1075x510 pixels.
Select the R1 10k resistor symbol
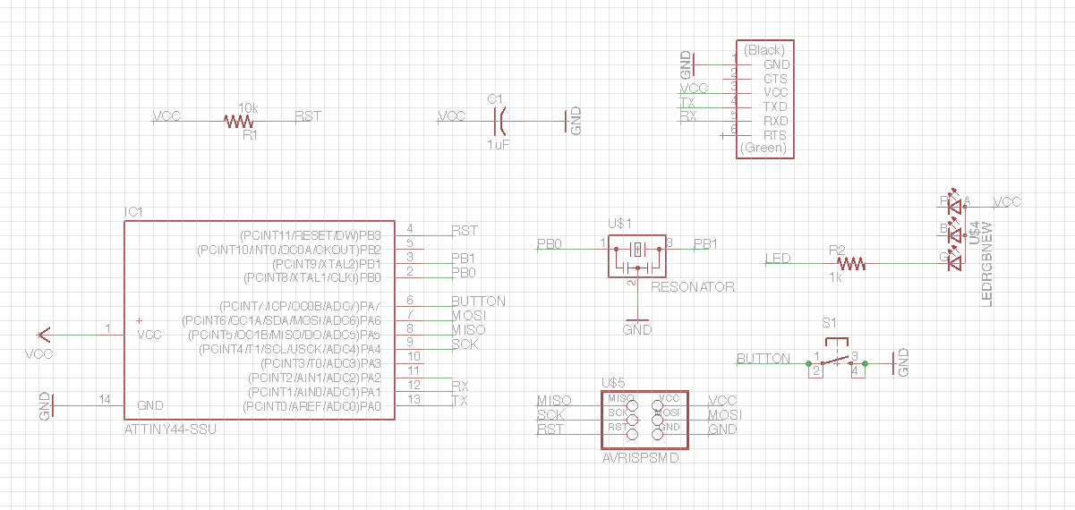pos(238,122)
